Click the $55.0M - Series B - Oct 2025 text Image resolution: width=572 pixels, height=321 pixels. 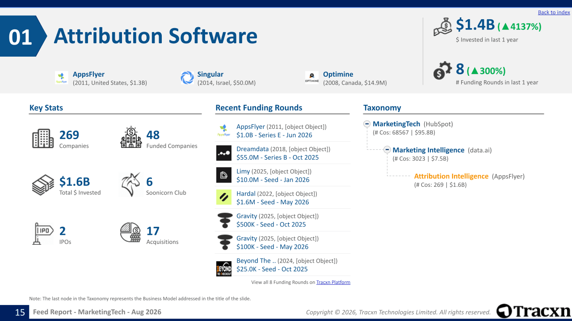(278, 157)
